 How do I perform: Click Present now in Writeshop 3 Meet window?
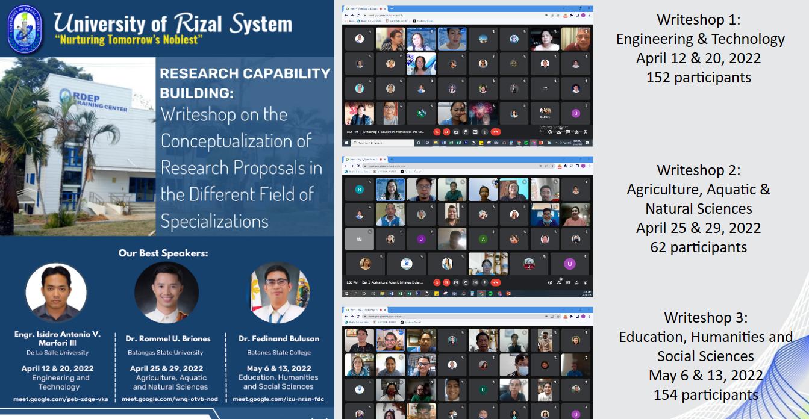coord(475,132)
